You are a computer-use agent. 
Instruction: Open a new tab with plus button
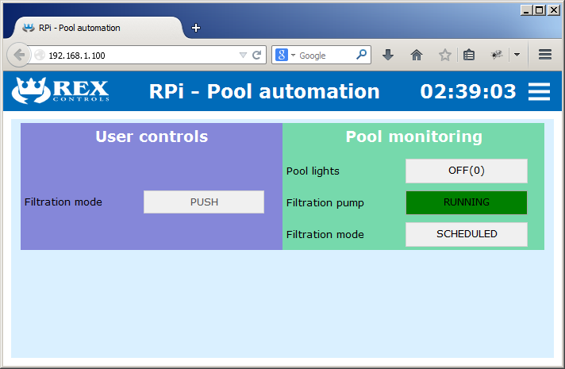click(x=196, y=28)
